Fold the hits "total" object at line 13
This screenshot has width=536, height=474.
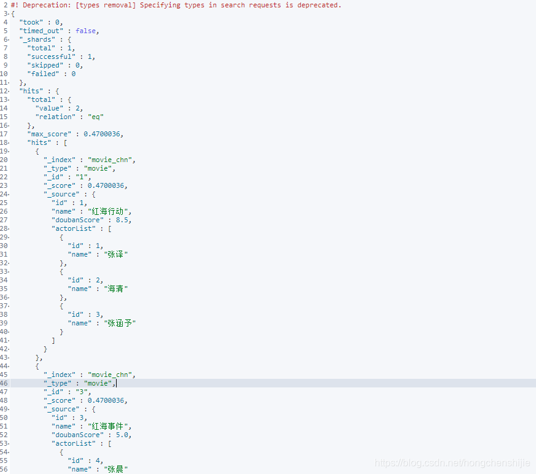point(9,100)
